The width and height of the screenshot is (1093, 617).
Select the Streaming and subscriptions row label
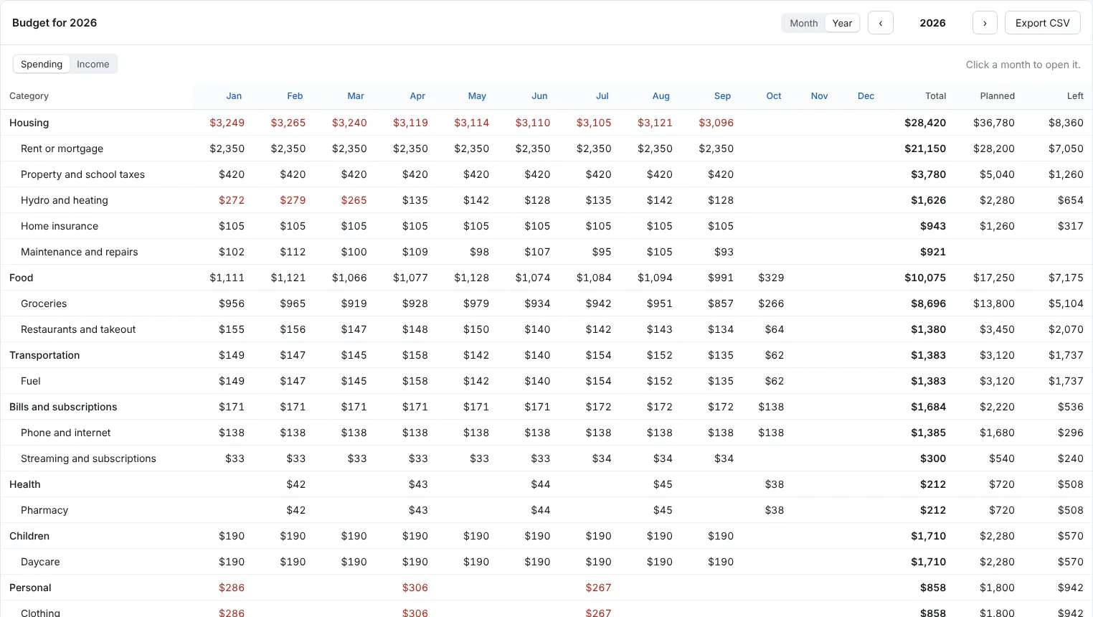coord(88,458)
